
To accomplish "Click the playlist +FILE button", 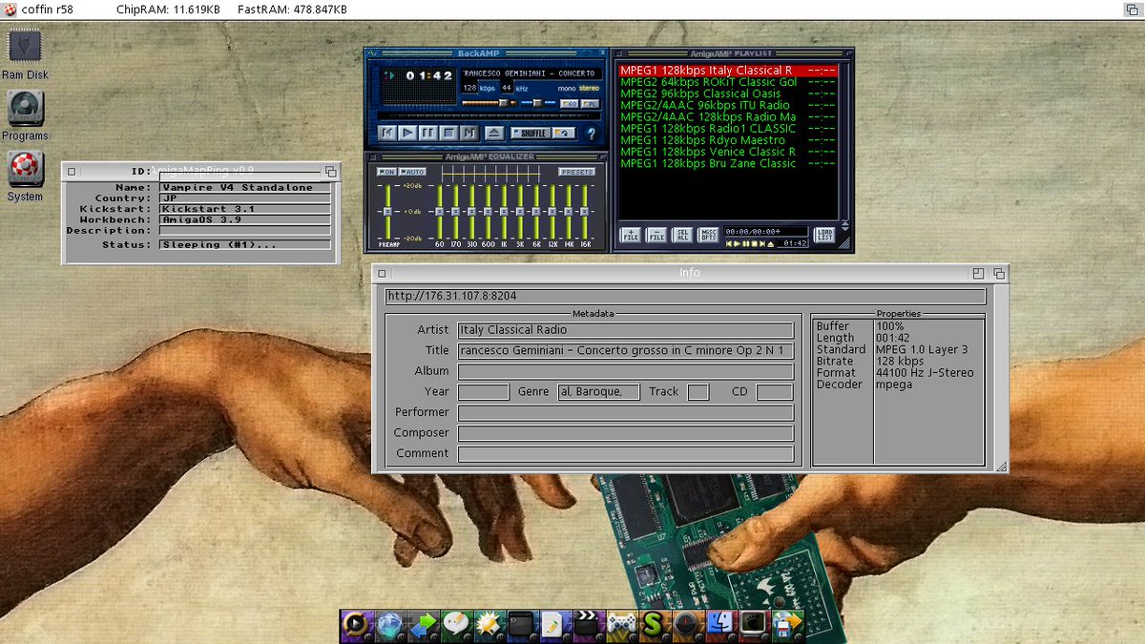I will pyautogui.click(x=630, y=234).
